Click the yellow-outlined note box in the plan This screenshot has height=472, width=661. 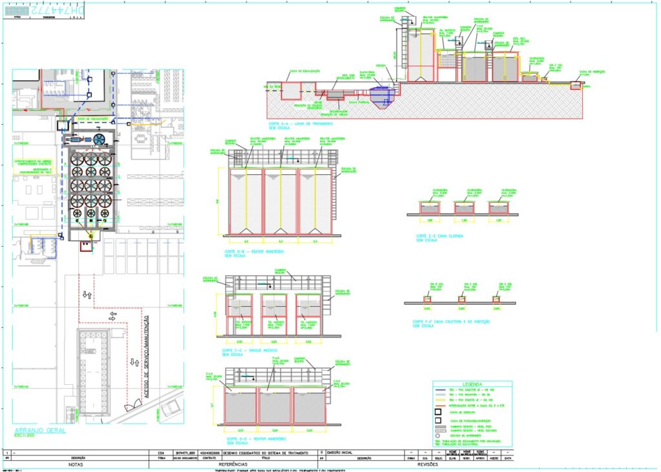pos(32,167)
